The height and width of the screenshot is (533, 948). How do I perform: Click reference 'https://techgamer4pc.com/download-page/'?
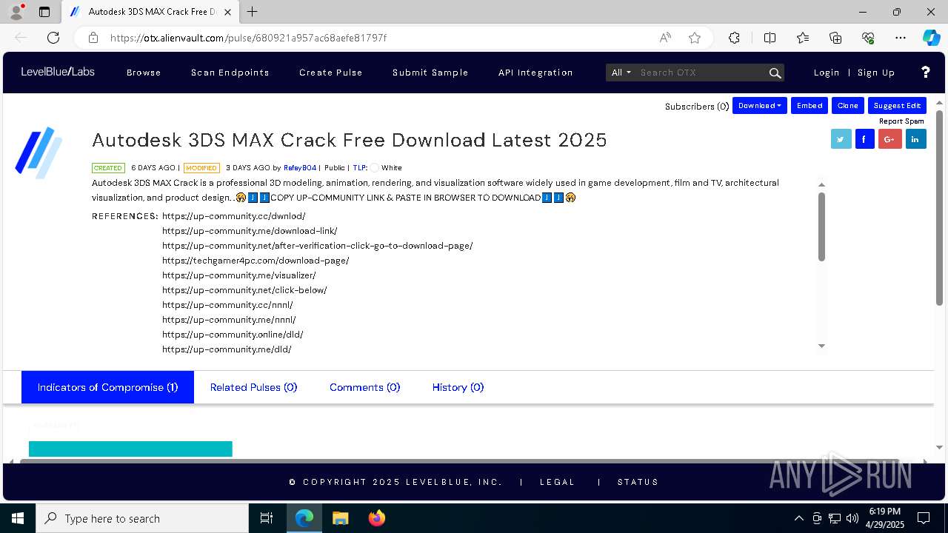pos(256,261)
